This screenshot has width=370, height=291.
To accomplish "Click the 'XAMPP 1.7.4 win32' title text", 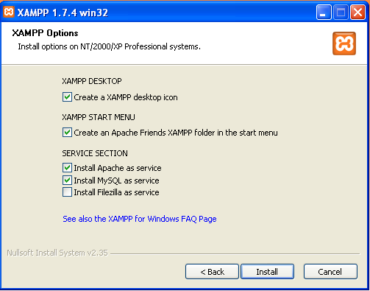I will 63,13.
